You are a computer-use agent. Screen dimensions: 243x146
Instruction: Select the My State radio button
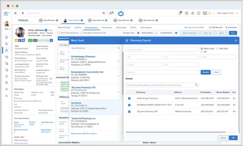click(x=217, y=49)
